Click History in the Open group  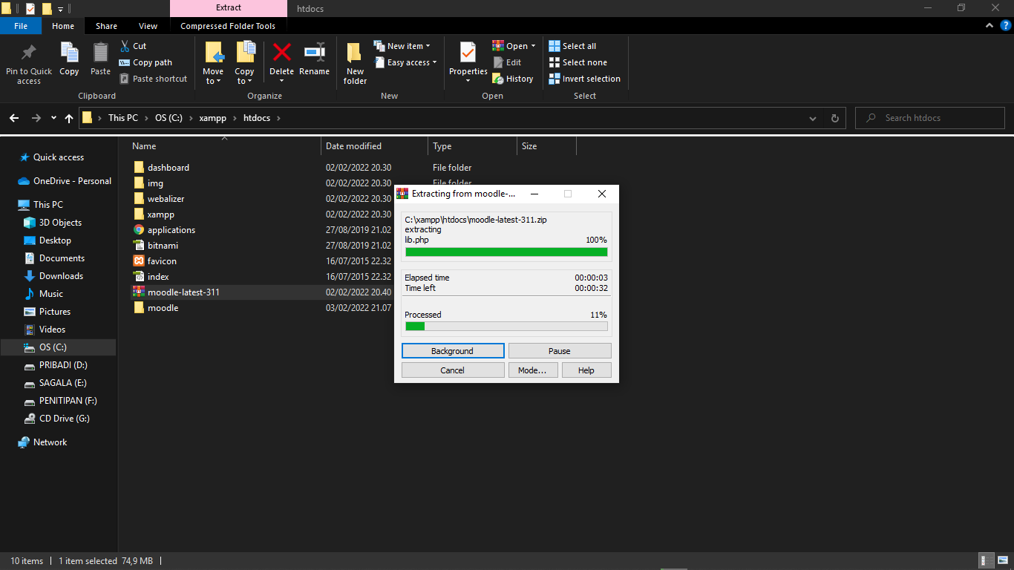click(513, 79)
